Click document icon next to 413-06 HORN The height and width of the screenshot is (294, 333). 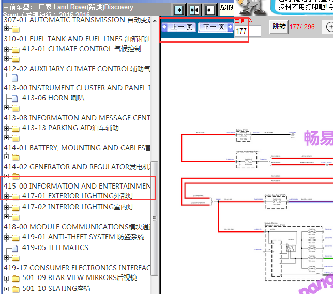click(x=15, y=98)
